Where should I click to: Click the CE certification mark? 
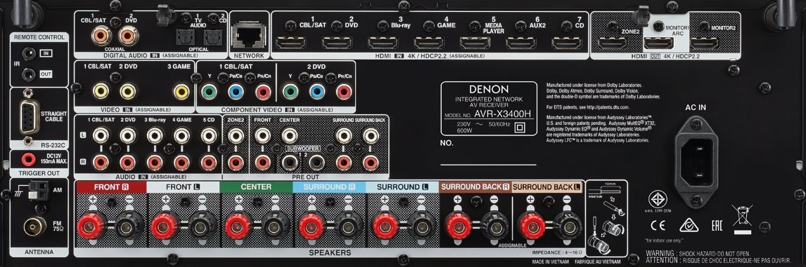coord(658,225)
